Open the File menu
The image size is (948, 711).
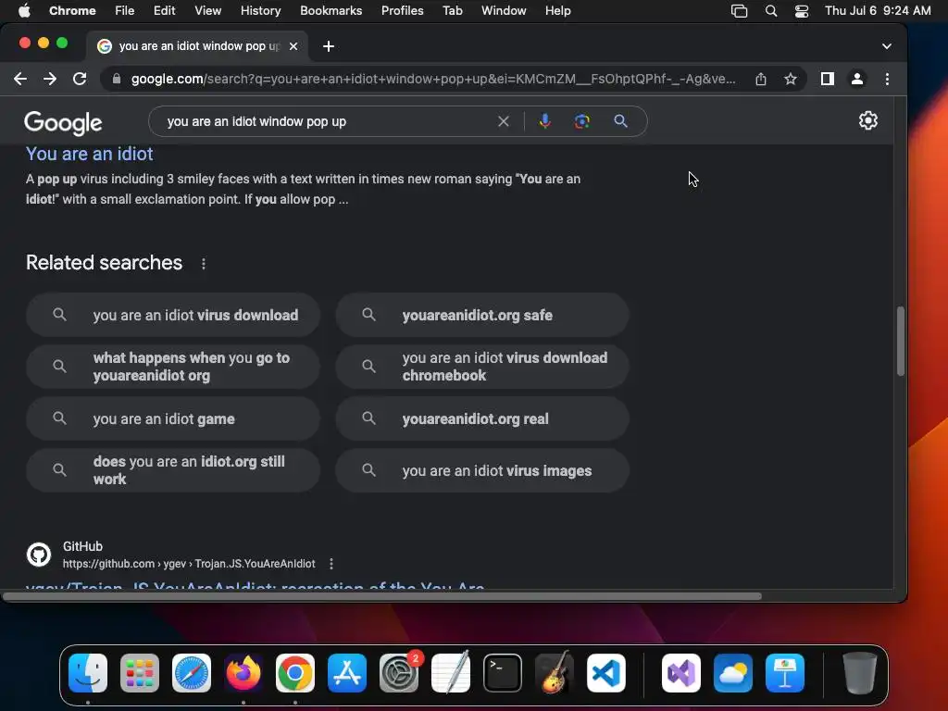pyautogui.click(x=125, y=10)
